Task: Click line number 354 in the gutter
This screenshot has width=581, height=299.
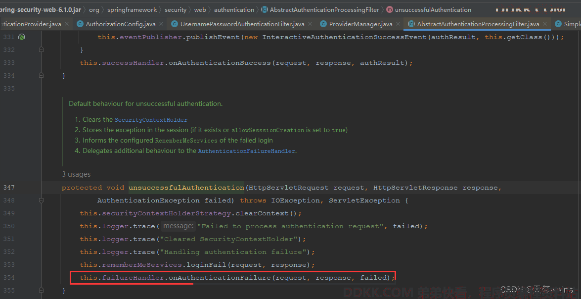Action: 8,278
